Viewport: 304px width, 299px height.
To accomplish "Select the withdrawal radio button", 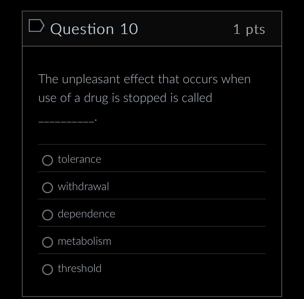I will tap(48, 188).
